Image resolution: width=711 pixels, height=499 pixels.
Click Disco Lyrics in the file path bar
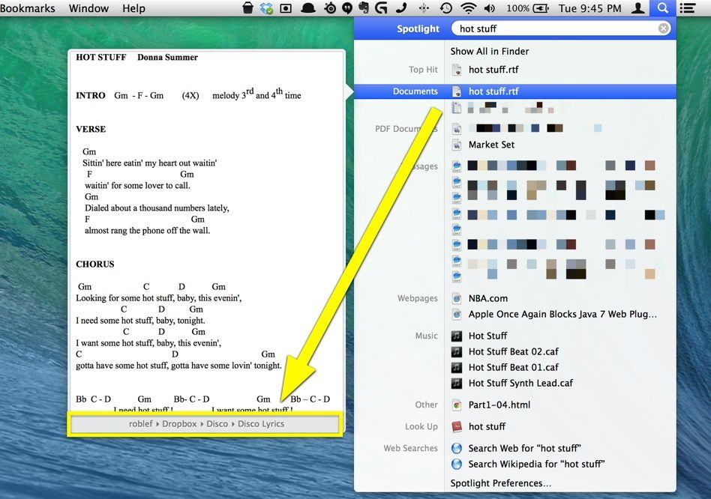tap(261, 424)
